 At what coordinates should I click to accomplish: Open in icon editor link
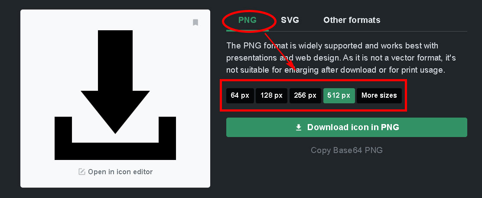point(120,172)
